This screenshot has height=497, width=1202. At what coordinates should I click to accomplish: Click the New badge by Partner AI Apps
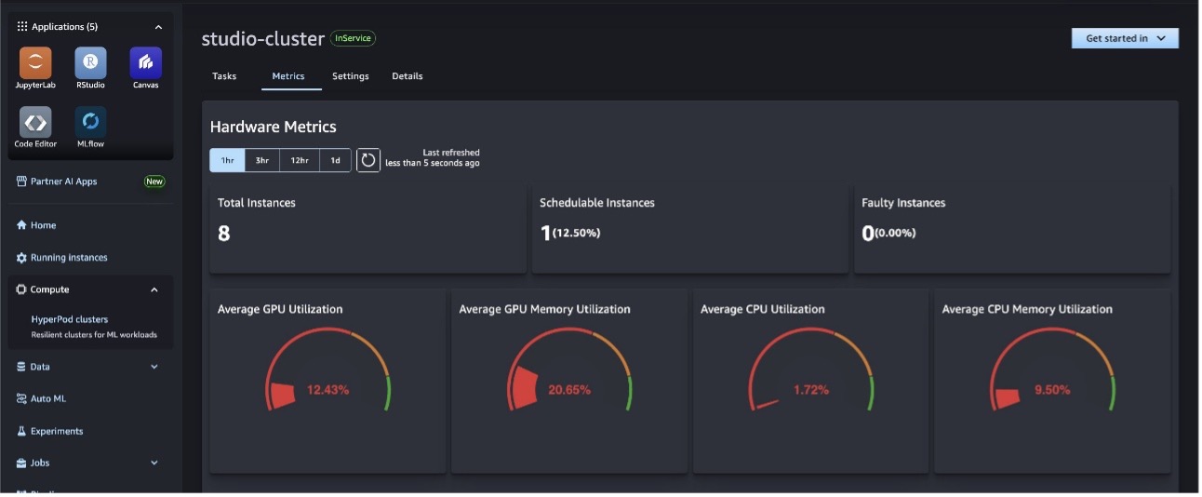[x=154, y=181]
